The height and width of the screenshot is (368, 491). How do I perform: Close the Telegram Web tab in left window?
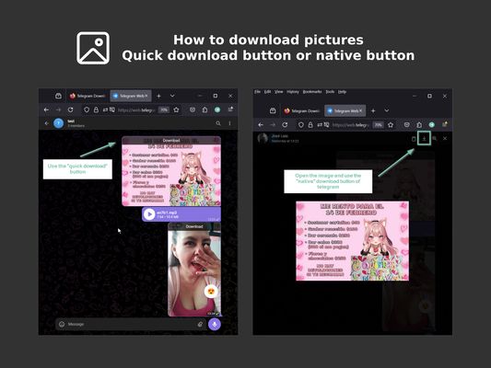(146, 96)
